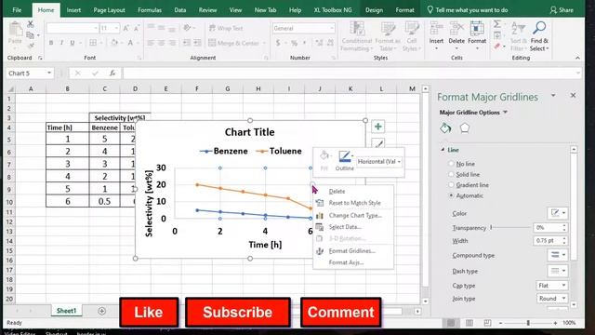Image resolution: width=595 pixels, height=335 pixels.
Task: Click the new sheet plus icon
Action: tap(101, 311)
